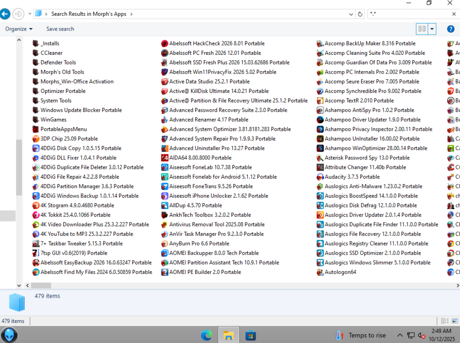Open the Organize dropdown menu

pyautogui.click(x=19, y=29)
